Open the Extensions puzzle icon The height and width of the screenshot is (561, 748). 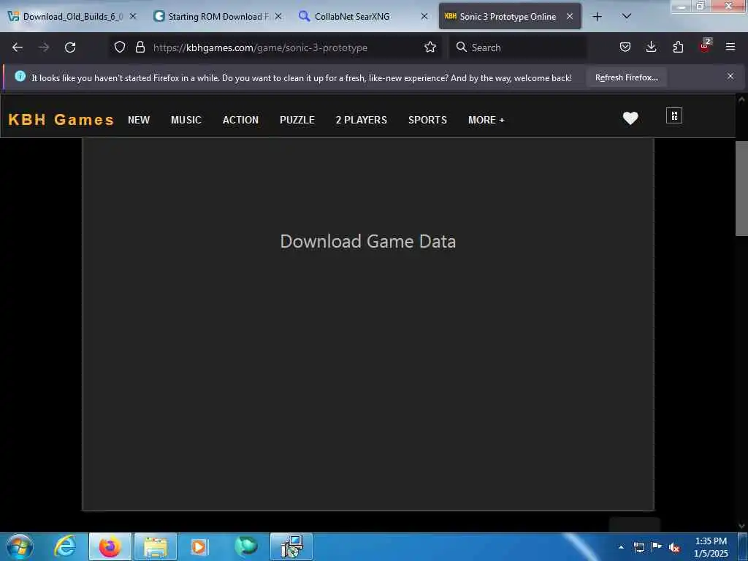[x=678, y=47]
